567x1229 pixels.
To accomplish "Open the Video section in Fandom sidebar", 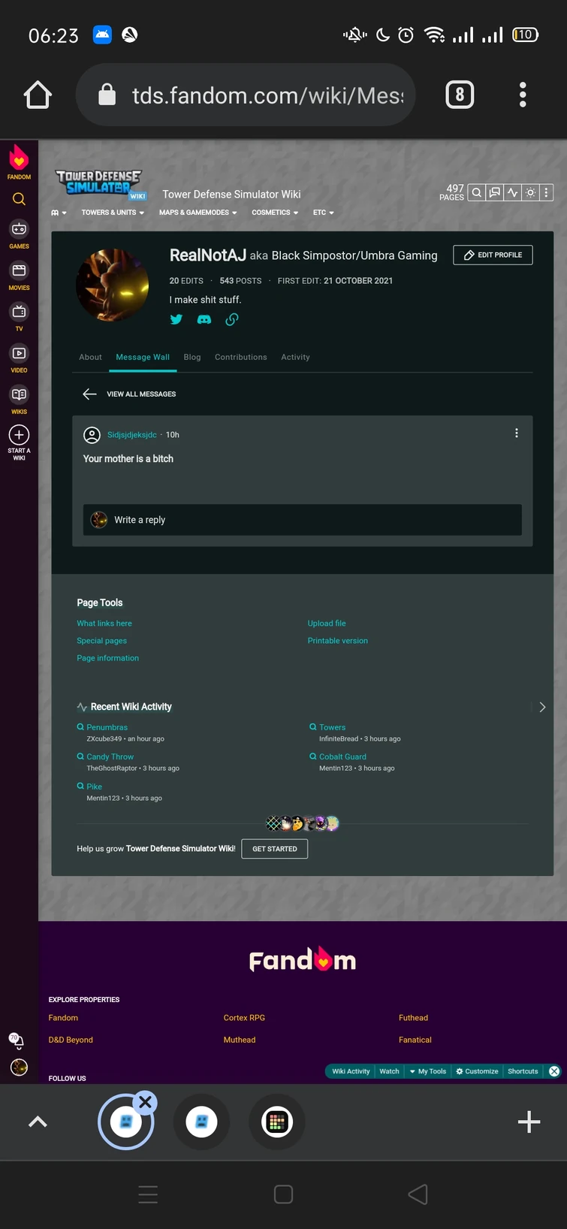I will point(19,358).
